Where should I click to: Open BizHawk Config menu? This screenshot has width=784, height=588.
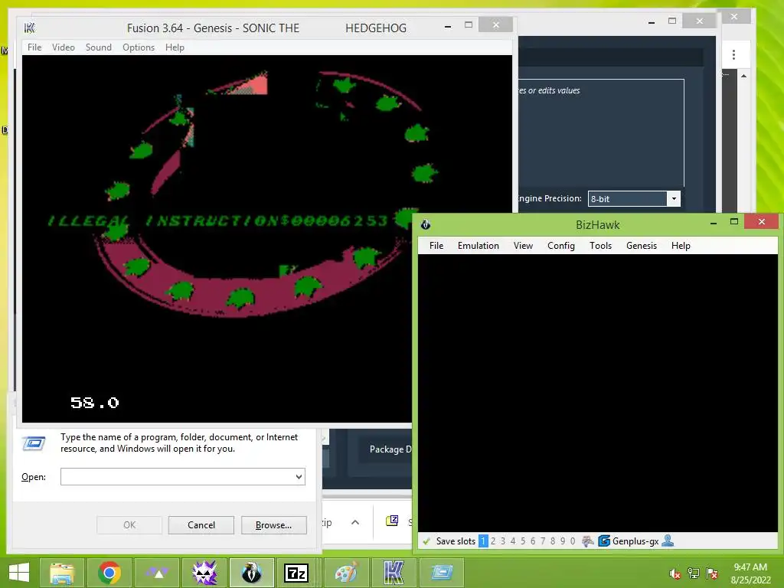[561, 246]
